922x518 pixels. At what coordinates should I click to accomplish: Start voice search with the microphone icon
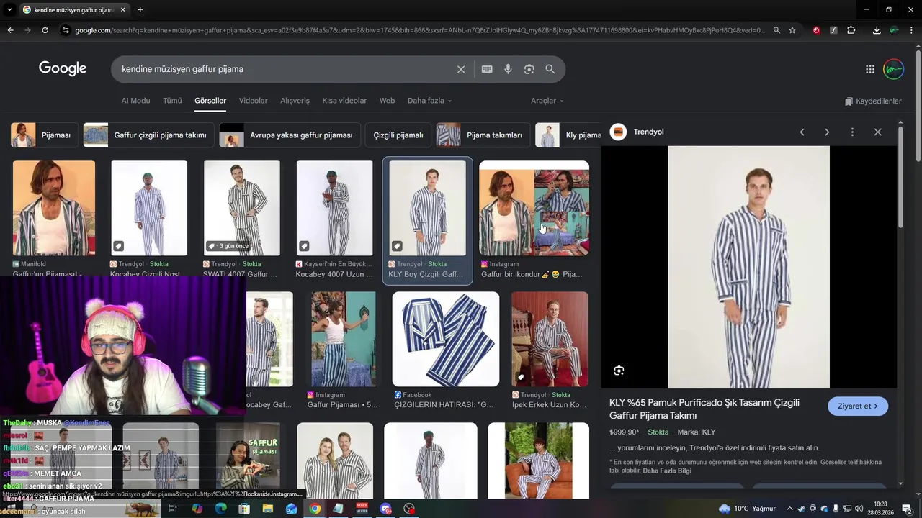pyautogui.click(x=508, y=69)
